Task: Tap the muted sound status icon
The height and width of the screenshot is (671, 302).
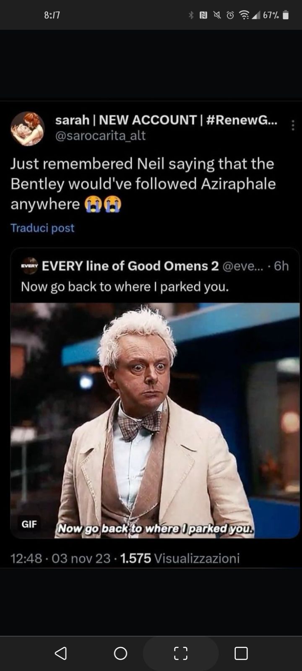Action: click(217, 15)
